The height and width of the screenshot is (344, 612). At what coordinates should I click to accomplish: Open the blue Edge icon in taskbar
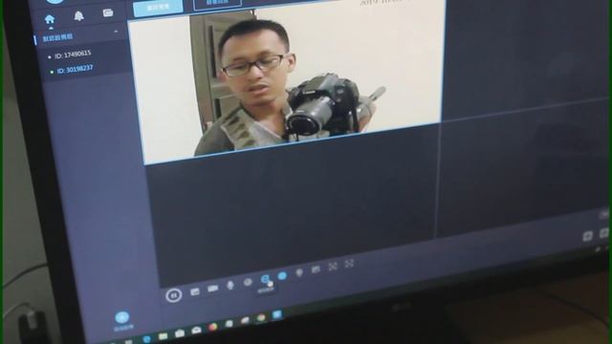147,339
